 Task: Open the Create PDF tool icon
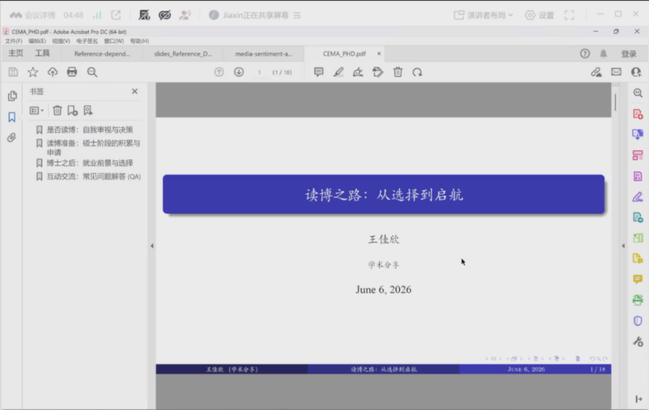pos(638,114)
